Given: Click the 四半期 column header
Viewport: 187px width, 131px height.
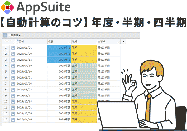Looking at the screenshot, I should 108,41.
